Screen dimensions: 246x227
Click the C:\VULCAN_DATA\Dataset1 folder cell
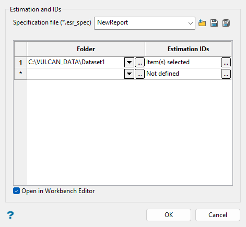coord(76,63)
